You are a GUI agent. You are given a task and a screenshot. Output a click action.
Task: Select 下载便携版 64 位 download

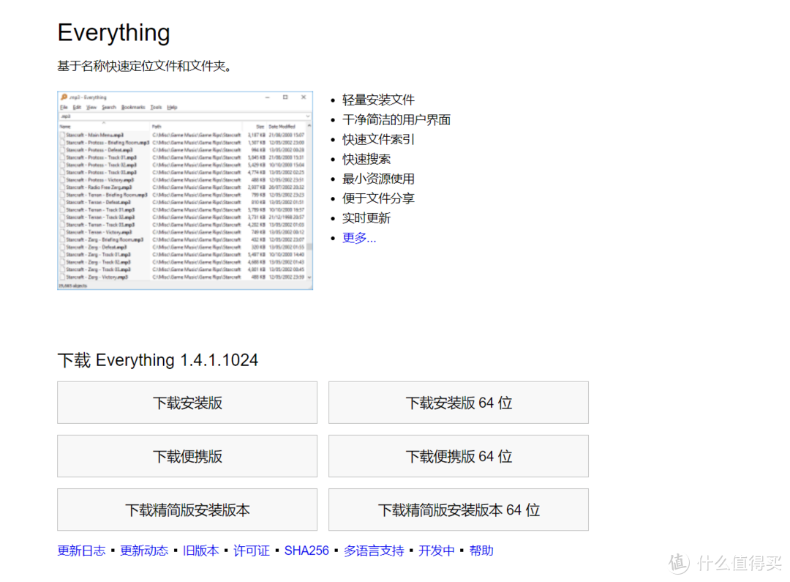pyautogui.click(x=459, y=456)
